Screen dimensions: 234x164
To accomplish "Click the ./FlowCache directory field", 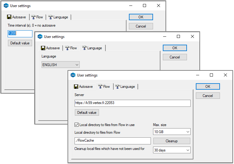I will (x=112, y=141).
